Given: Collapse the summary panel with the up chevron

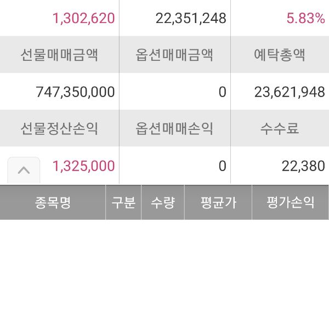Looking at the screenshot, I should coord(24,170).
